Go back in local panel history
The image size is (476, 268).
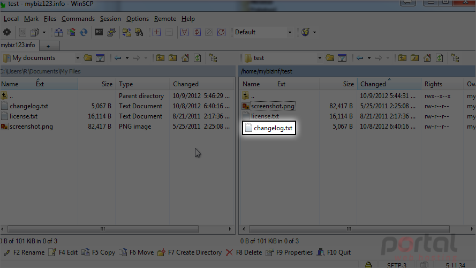(x=118, y=58)
